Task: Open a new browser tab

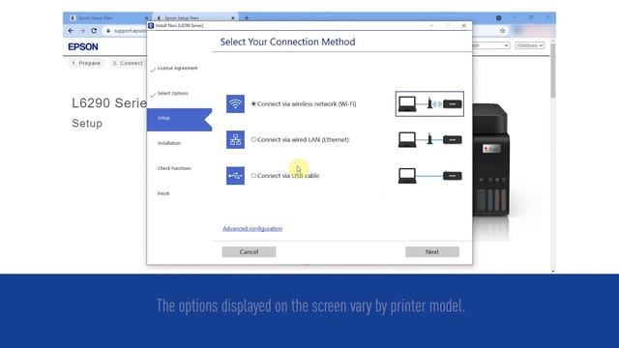Action: [x=247, y=17]
